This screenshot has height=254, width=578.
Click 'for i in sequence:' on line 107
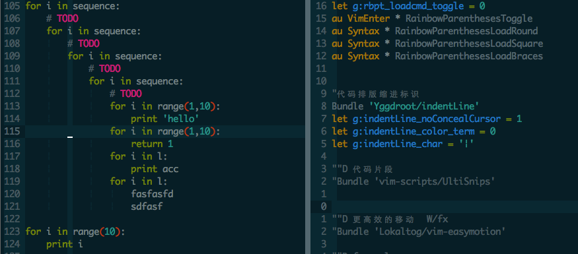pos(94,31)
